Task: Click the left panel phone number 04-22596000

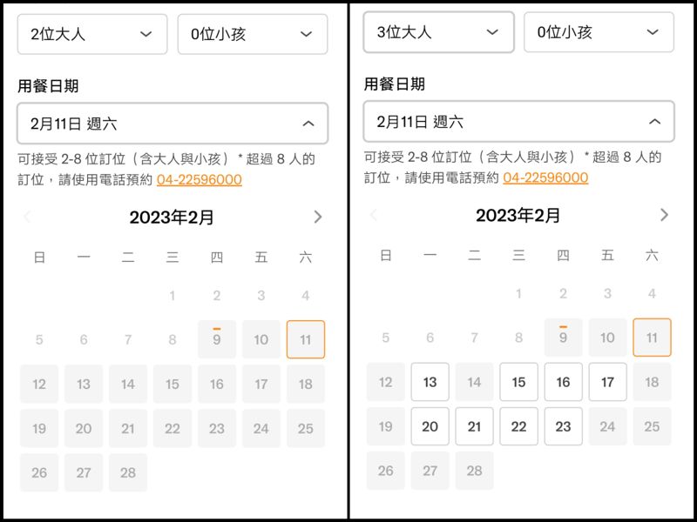Action: [200, 180]
